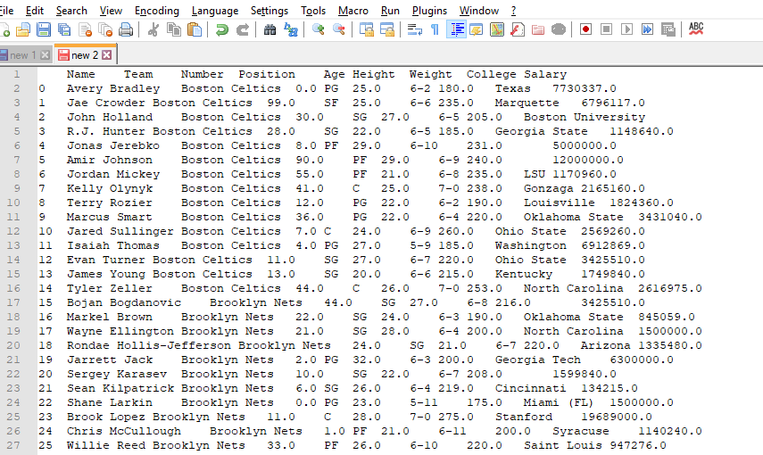Open the ? help menu
Image resolution: width=763 pixels, height=455 pixels.
click(x=513, y=10)
